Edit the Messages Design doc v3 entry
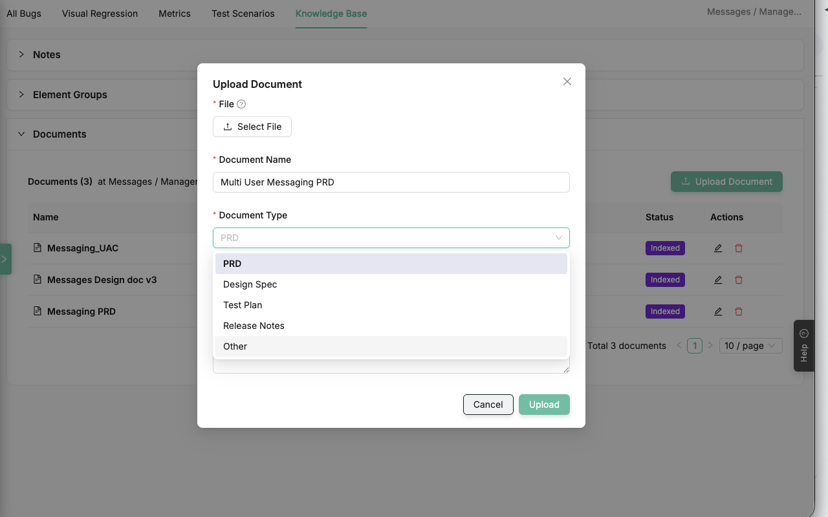 click(x=717, y=280)
